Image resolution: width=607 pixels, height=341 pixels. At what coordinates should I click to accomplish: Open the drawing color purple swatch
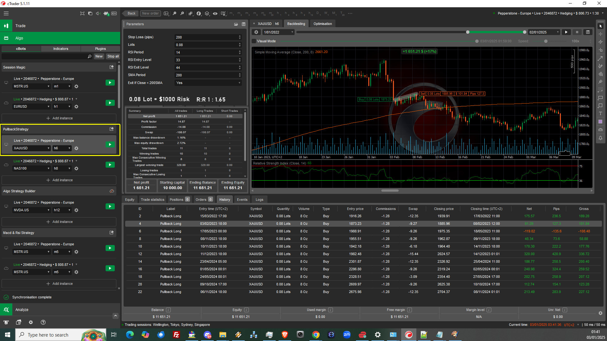600,122
